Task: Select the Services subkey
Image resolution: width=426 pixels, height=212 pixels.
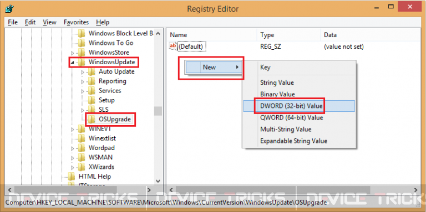Action: coord(110,91)
